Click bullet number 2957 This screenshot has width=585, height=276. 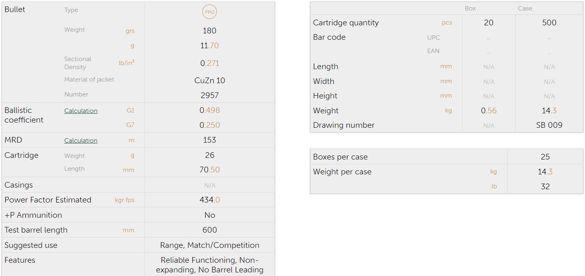click(210, 95)
